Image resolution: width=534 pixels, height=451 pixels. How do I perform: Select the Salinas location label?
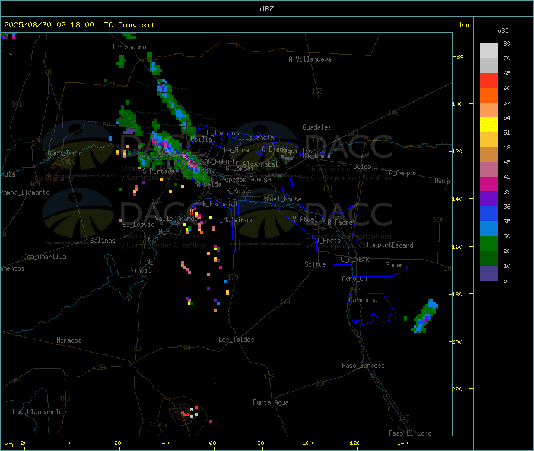(x=103, y=241)
